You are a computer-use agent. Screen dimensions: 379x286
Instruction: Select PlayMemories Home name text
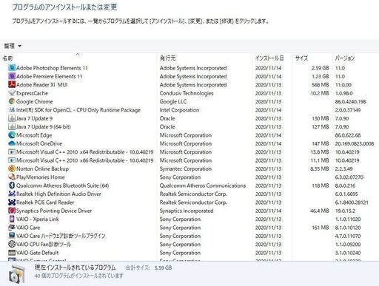(41, 177)
